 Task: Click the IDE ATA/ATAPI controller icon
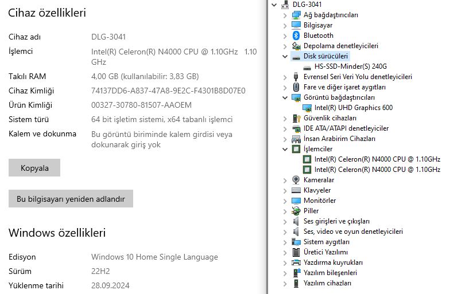point(296,128)
